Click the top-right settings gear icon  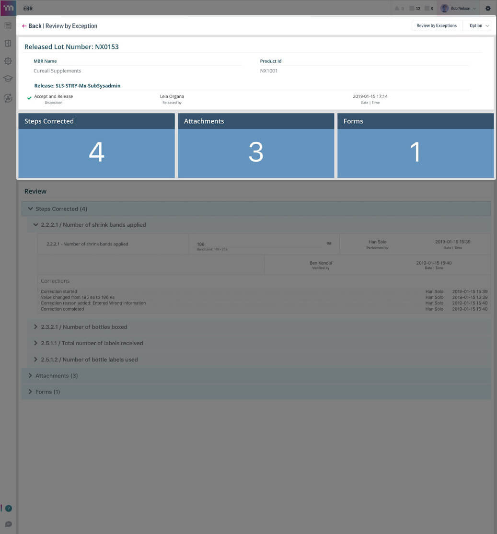tap(488, 8)
